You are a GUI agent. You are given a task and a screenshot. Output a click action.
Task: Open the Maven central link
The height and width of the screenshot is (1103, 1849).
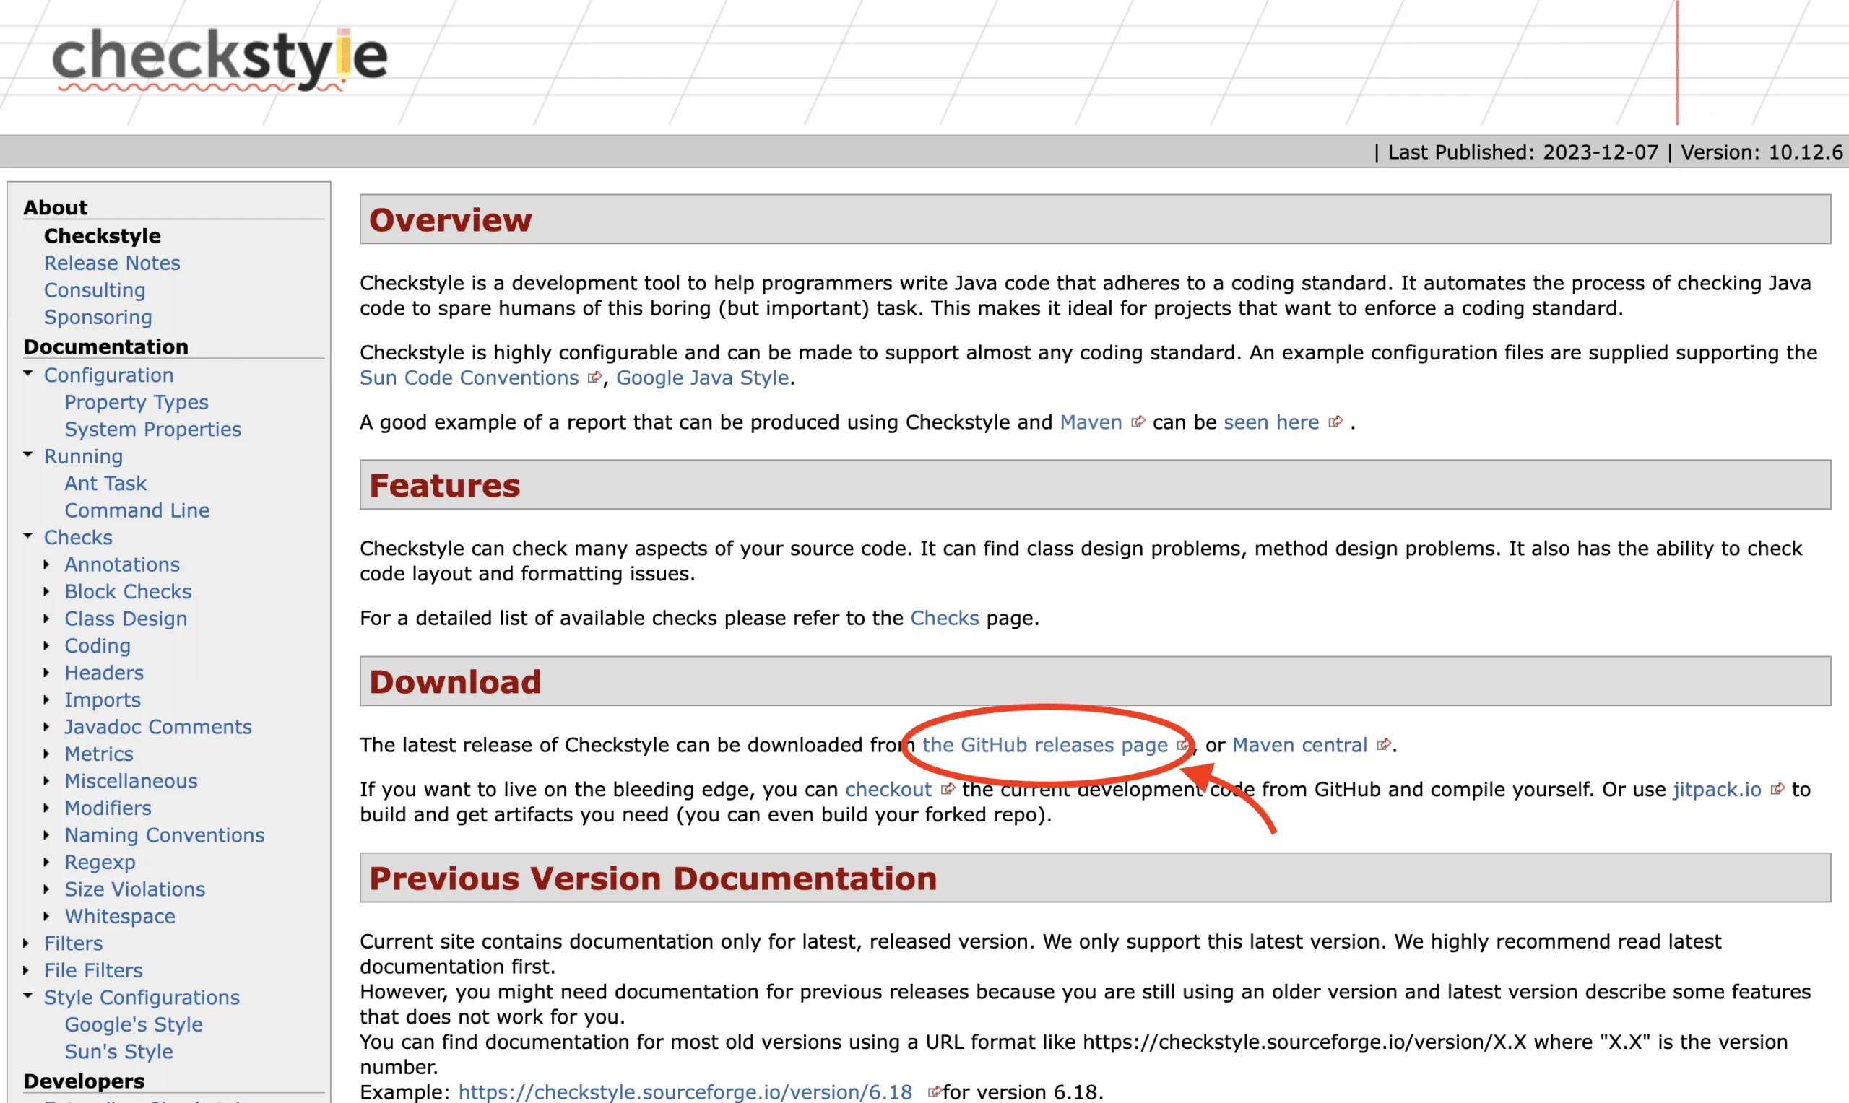1299,745
